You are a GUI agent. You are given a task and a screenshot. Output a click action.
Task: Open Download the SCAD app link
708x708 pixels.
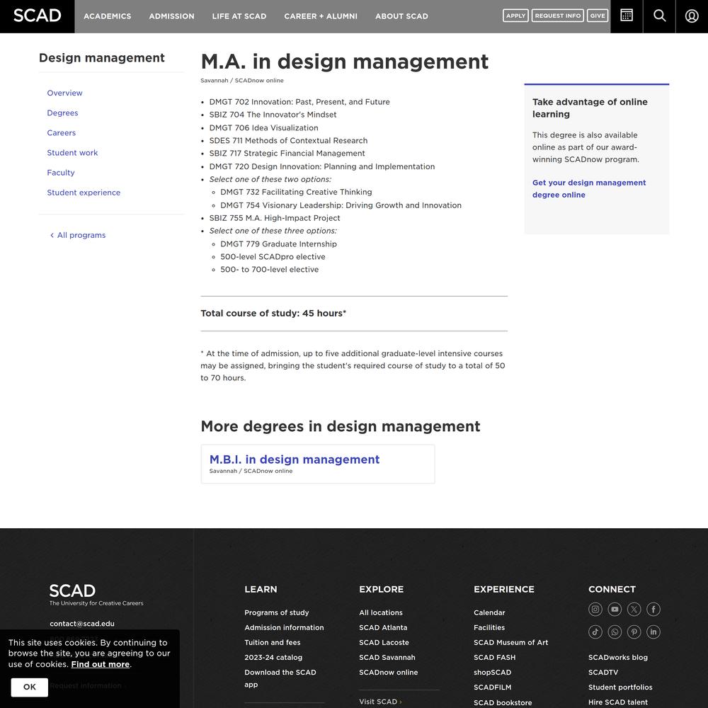(280, 678)
